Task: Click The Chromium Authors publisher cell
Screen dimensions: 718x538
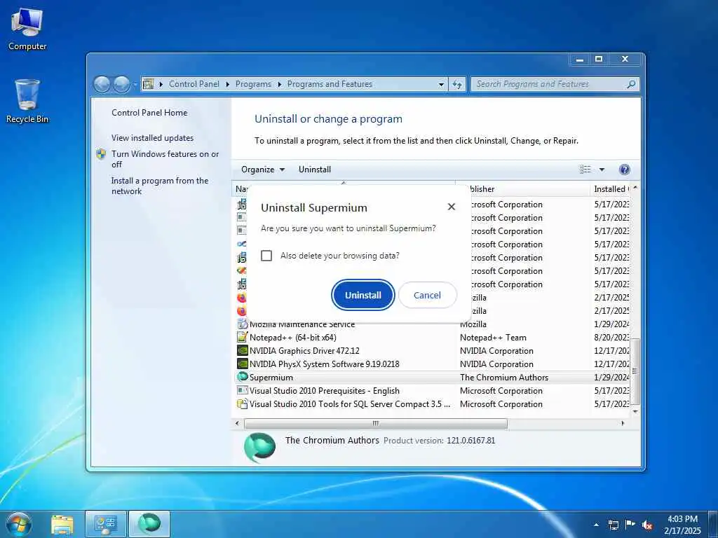Action: point(503,378)
